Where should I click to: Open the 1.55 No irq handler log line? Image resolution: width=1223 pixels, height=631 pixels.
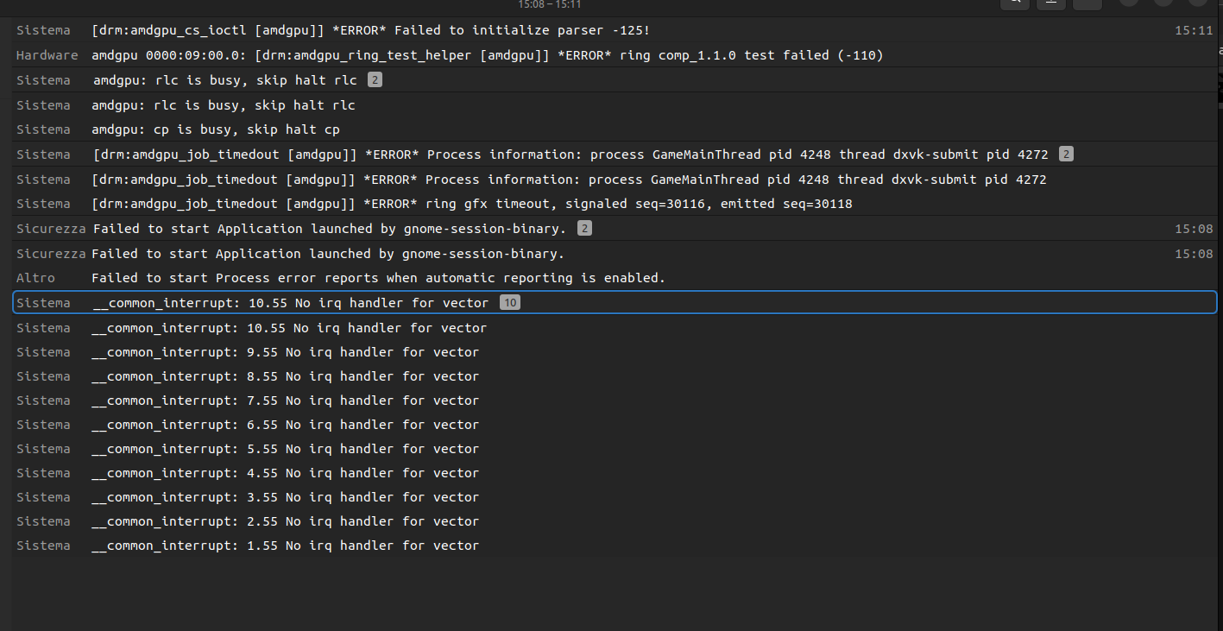285,546
